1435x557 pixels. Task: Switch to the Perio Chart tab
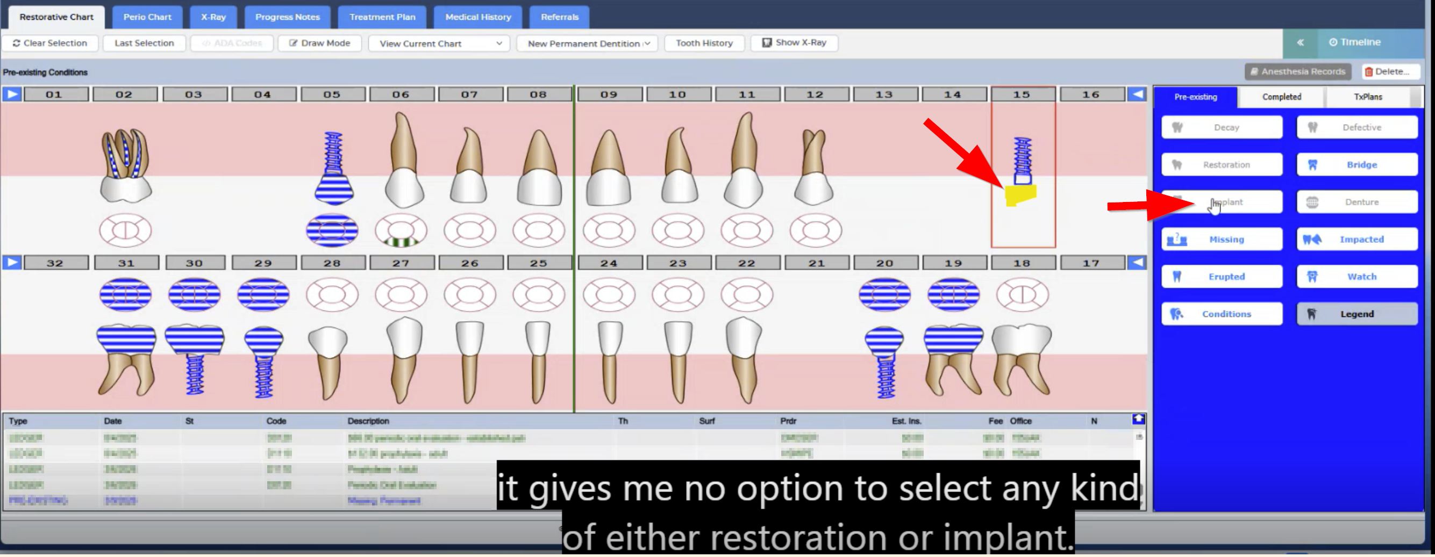[x=148, y=17]
